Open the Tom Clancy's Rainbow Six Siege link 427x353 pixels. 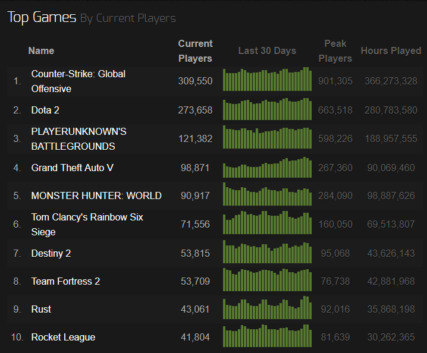87,225
